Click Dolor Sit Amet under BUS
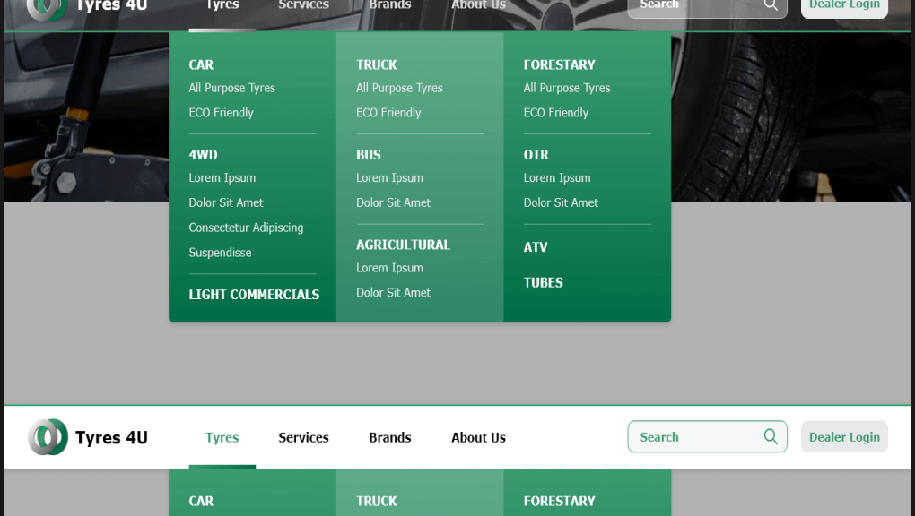Viewport: 915px width, 516px height. [393, 202]
